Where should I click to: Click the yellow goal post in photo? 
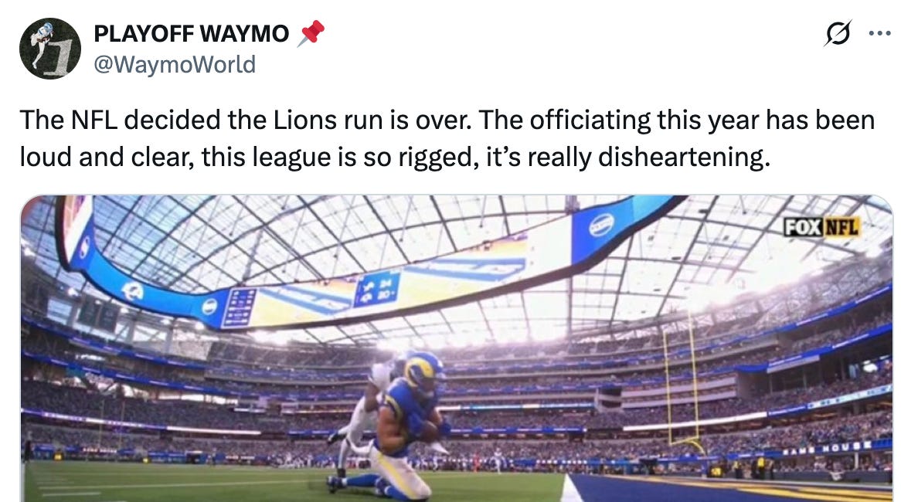pyautogui.click(x=682, y=385)
